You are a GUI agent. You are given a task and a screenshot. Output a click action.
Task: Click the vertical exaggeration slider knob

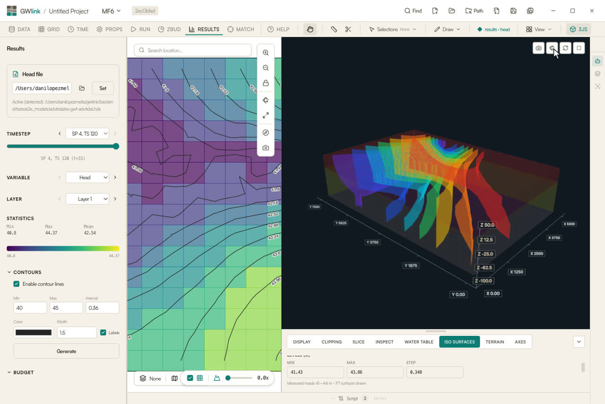click(x=228, y=378)
